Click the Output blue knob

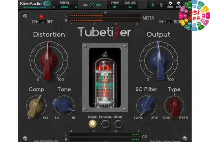pyautogui.click(x=159, y=61)
